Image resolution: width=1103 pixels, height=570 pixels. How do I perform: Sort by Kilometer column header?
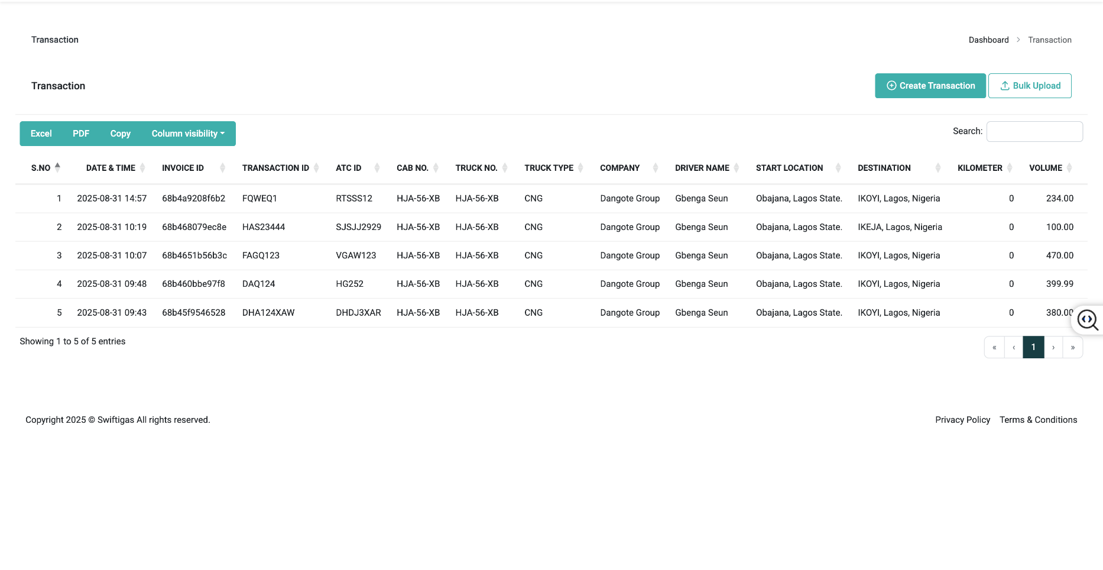pos(979,168)
